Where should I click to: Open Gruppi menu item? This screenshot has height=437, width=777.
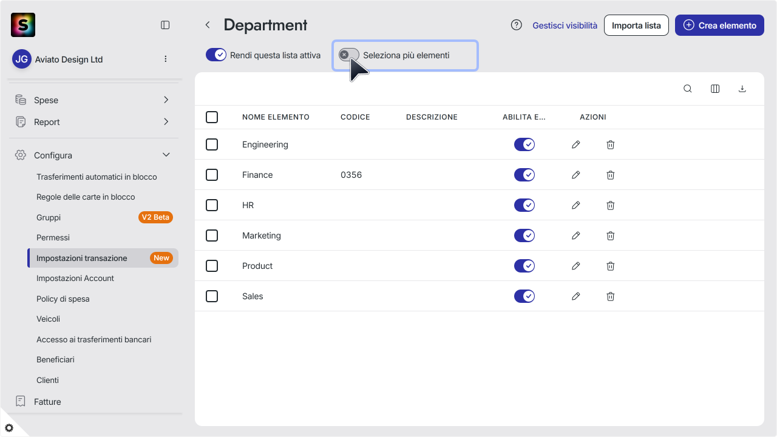(x=49, y=217)
